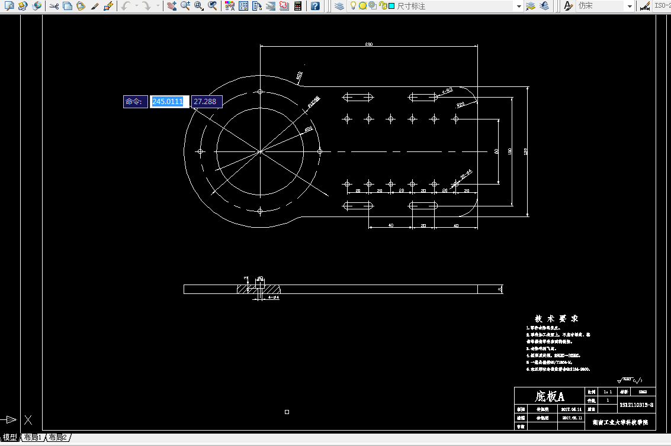Screen dimensions: 671x446
Task: Click the 湖南工业大学科技学院 title block text
Action: [620, 422]
